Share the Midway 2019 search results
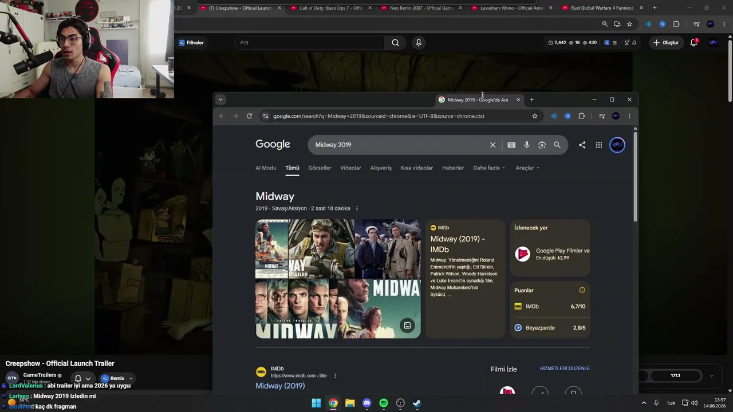This screenshot has width=733, height=412. click(x=582, y=145)
